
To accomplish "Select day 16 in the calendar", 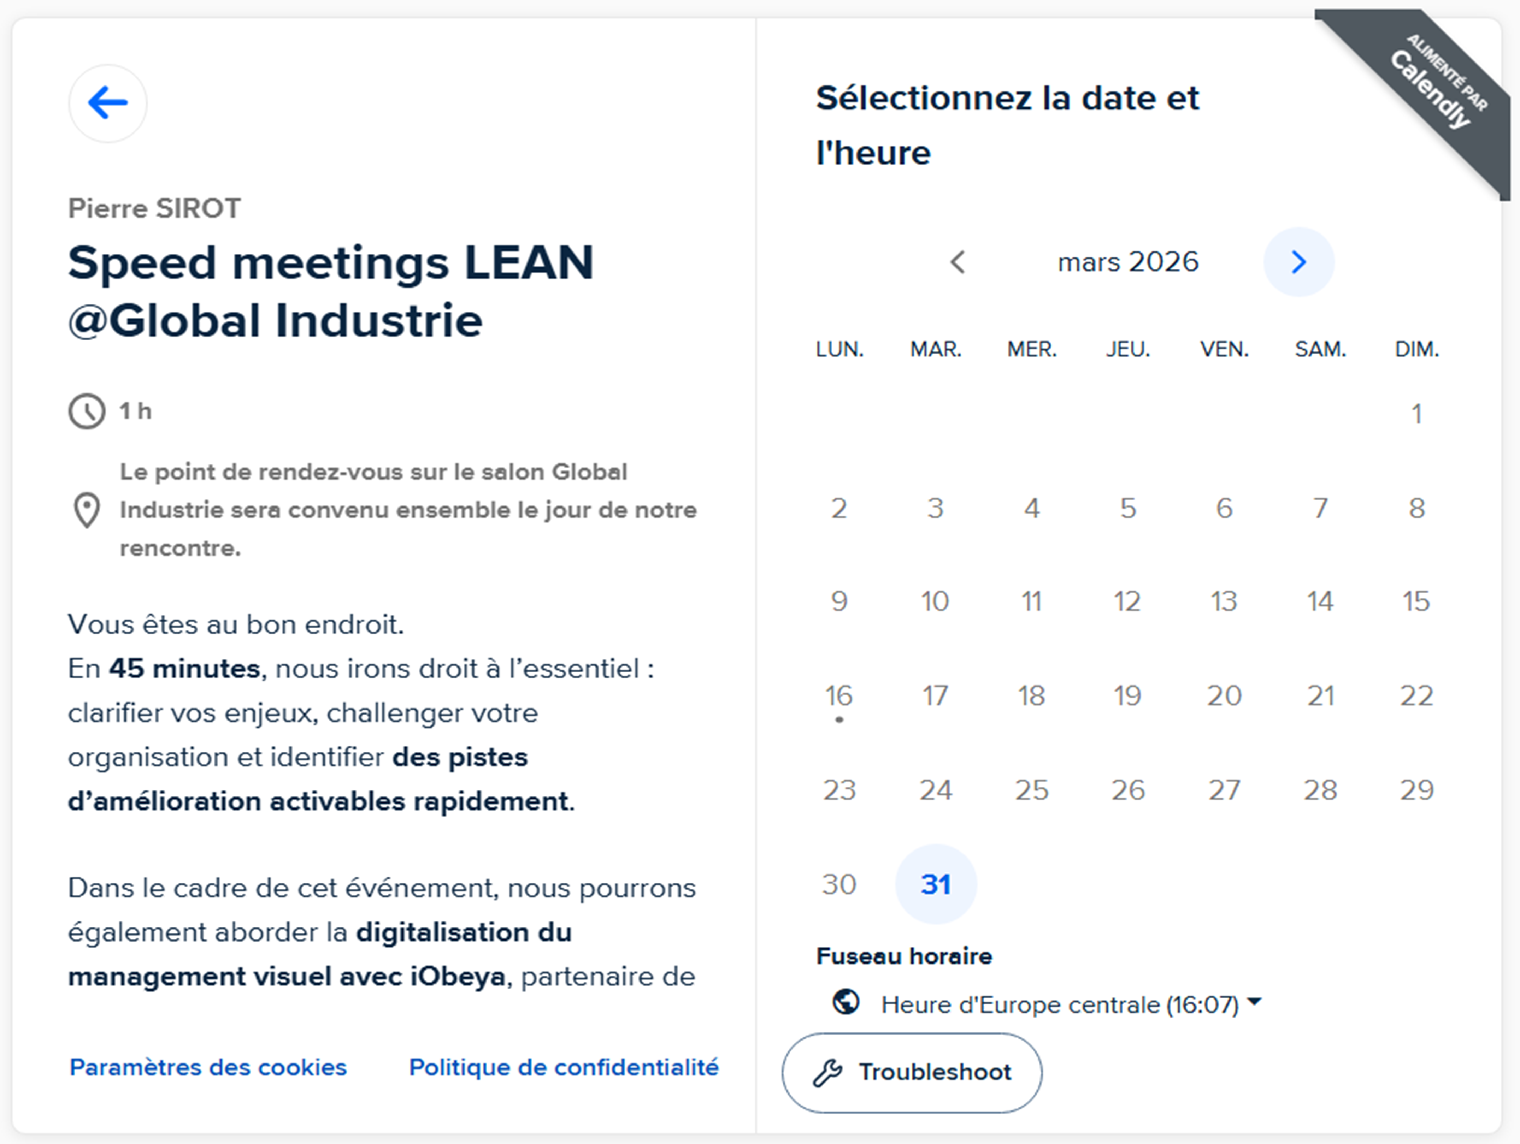I will pyautogui.click(x=839, y=696).
